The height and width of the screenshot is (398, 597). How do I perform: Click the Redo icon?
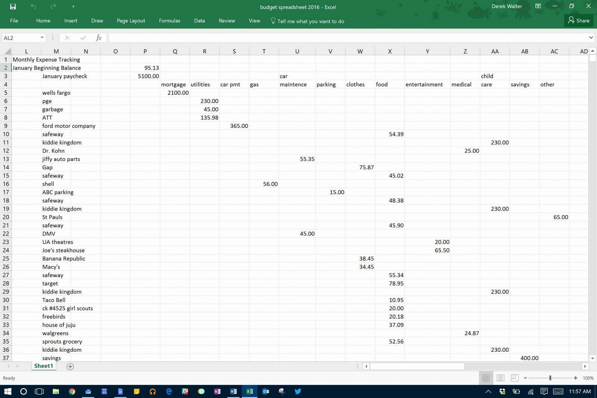53,6
